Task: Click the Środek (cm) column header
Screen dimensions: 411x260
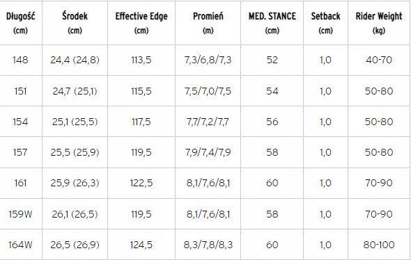Action: (75, 23)
